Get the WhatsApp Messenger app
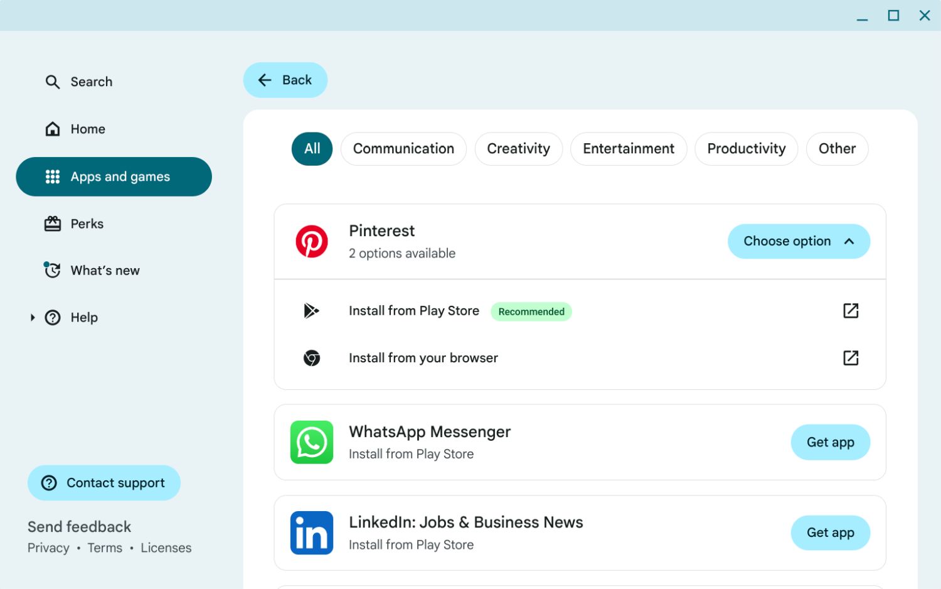The image size is (941, 589). click(x=830, y=442)
